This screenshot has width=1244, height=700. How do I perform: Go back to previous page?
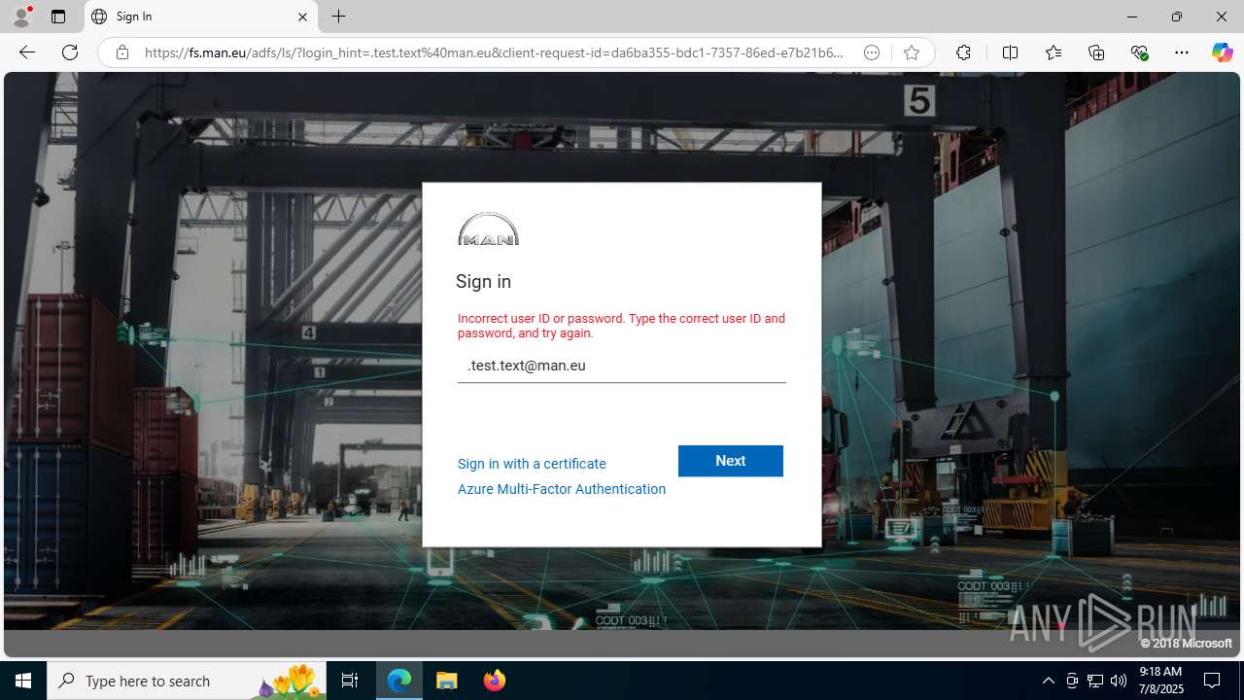pyautogui.click(x=27, y=52)
